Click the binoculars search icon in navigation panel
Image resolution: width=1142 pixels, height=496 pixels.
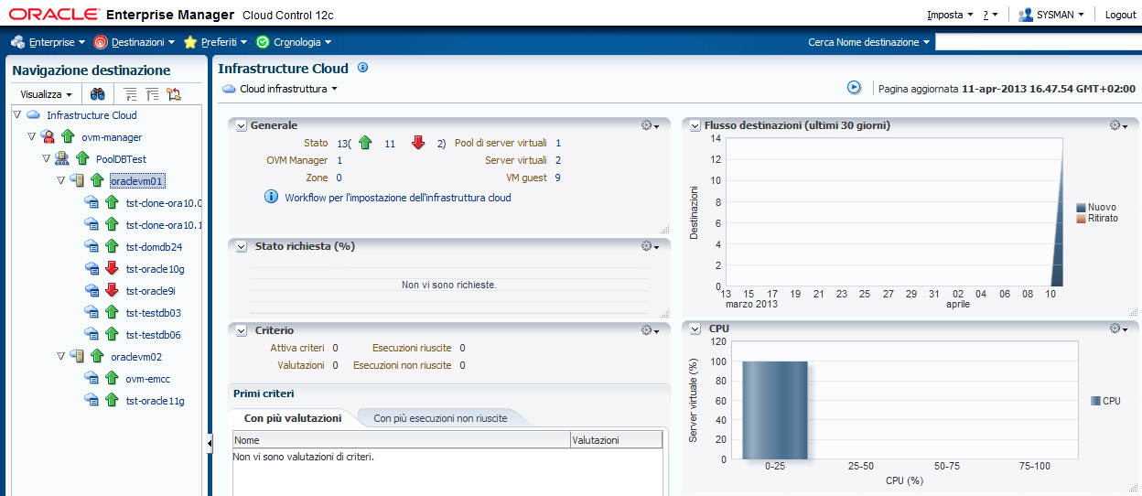tap(97, 94)
